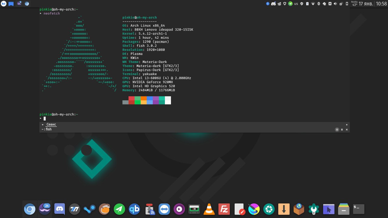Open the removable device eject tray icon
Screen dimensions: 388x218
coord(330,4)
